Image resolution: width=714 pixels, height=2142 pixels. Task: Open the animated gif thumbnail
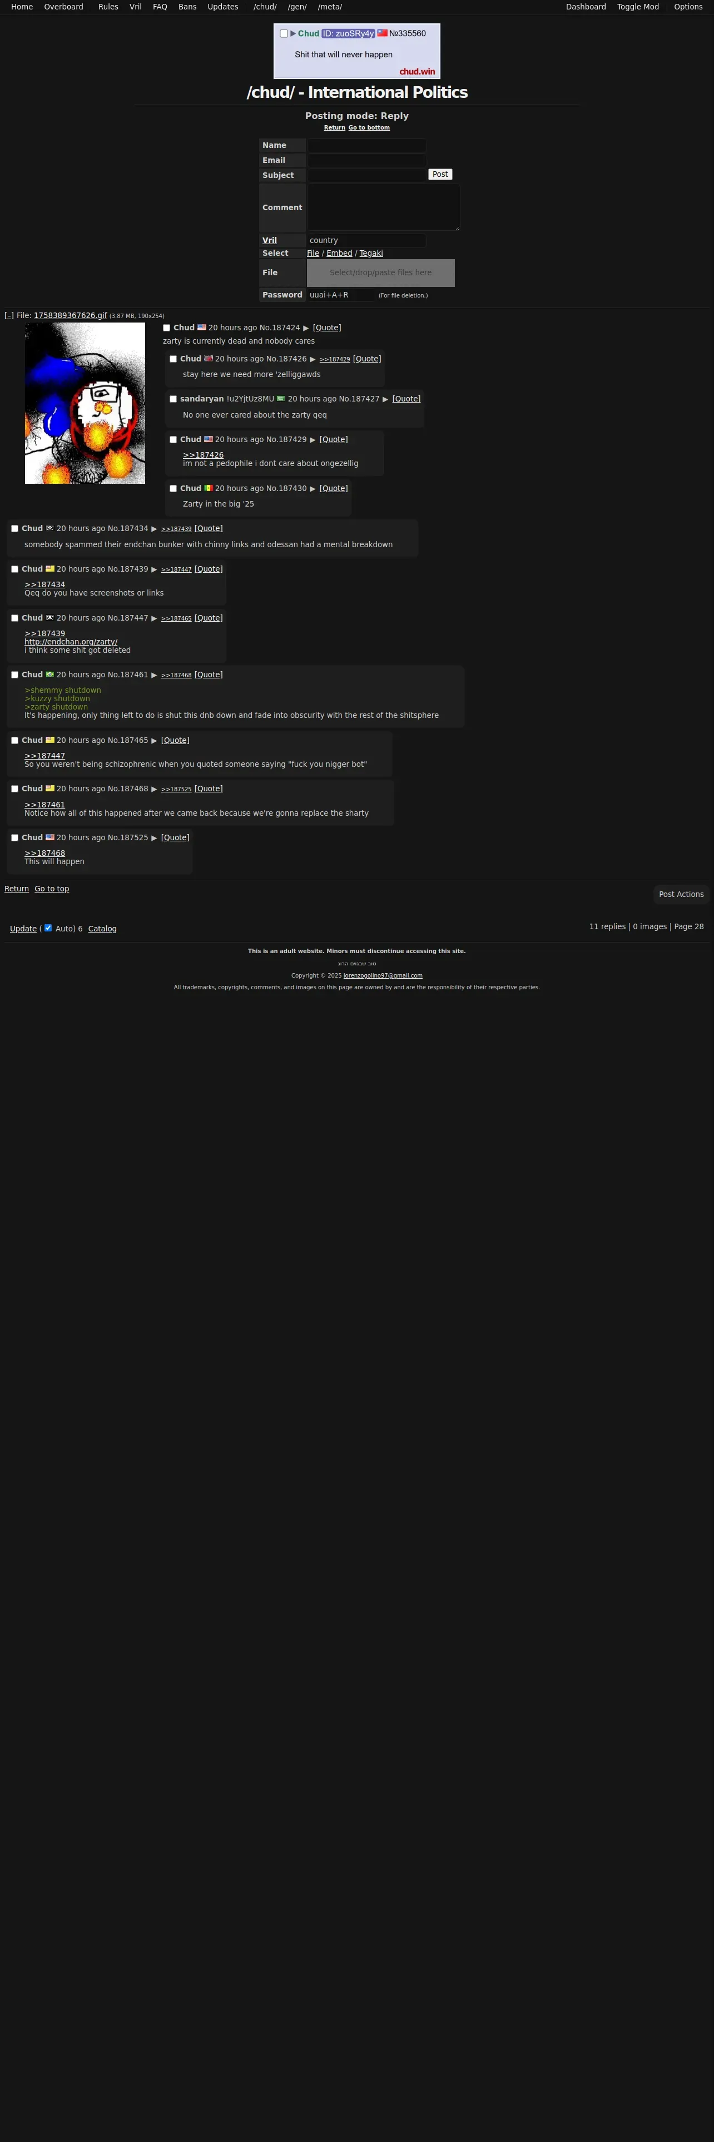(85, 403)
